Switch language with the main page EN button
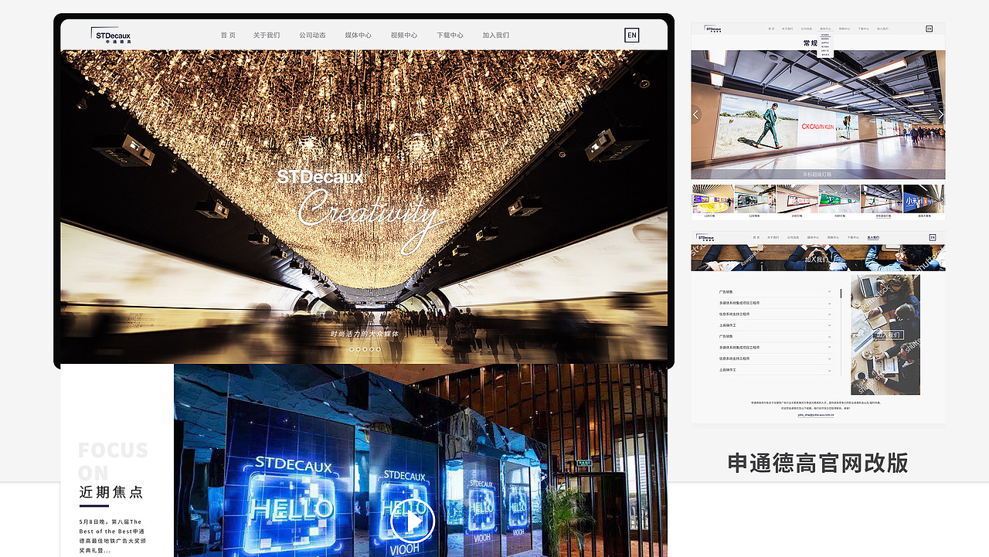 click(632, 35)
